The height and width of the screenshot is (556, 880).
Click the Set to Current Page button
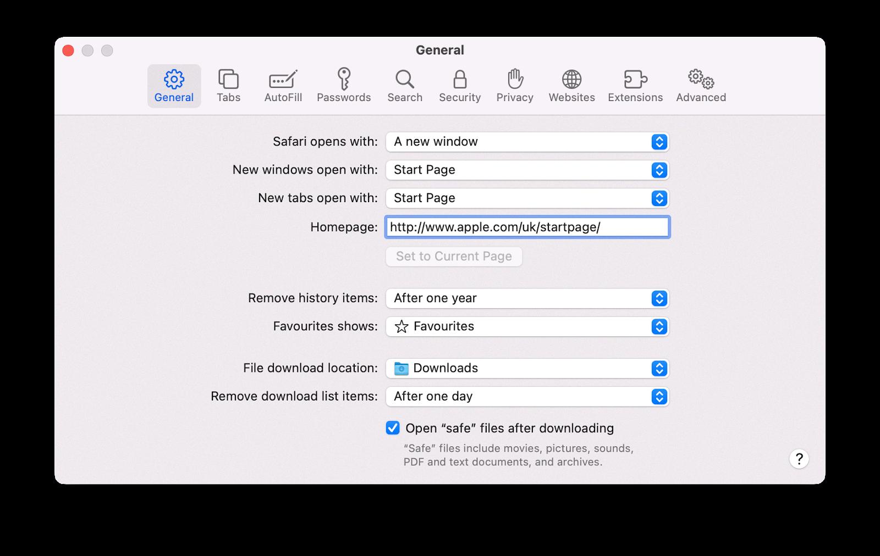(x=454, y=256)
